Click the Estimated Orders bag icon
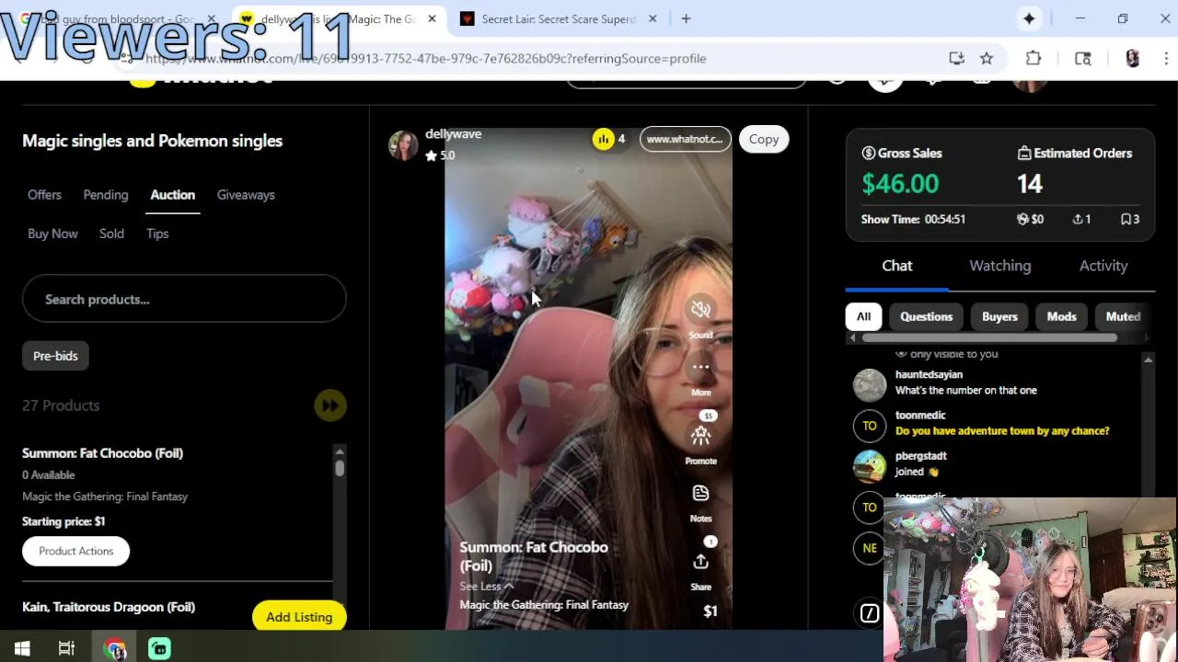The image size is (1178, 662). pyautogui.click(x=1024, y=153)
